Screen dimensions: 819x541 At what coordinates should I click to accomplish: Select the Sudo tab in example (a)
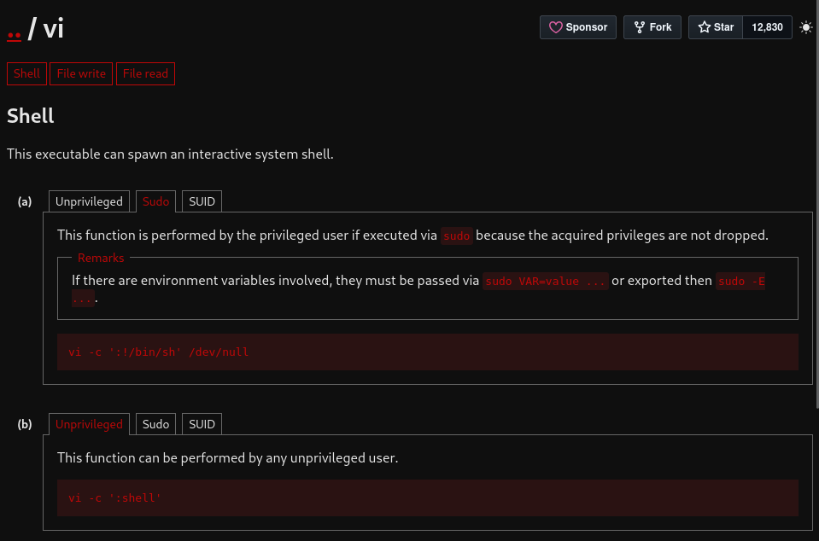pos(155,201)
